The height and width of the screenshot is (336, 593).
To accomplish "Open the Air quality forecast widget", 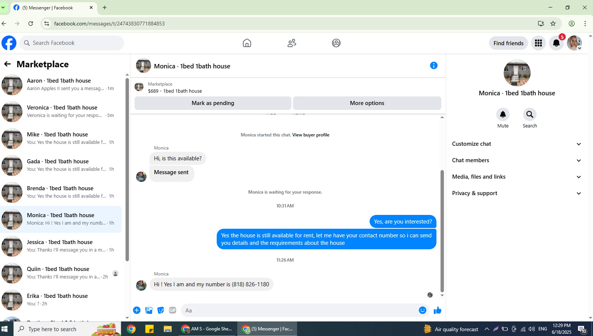I will 451,329.
